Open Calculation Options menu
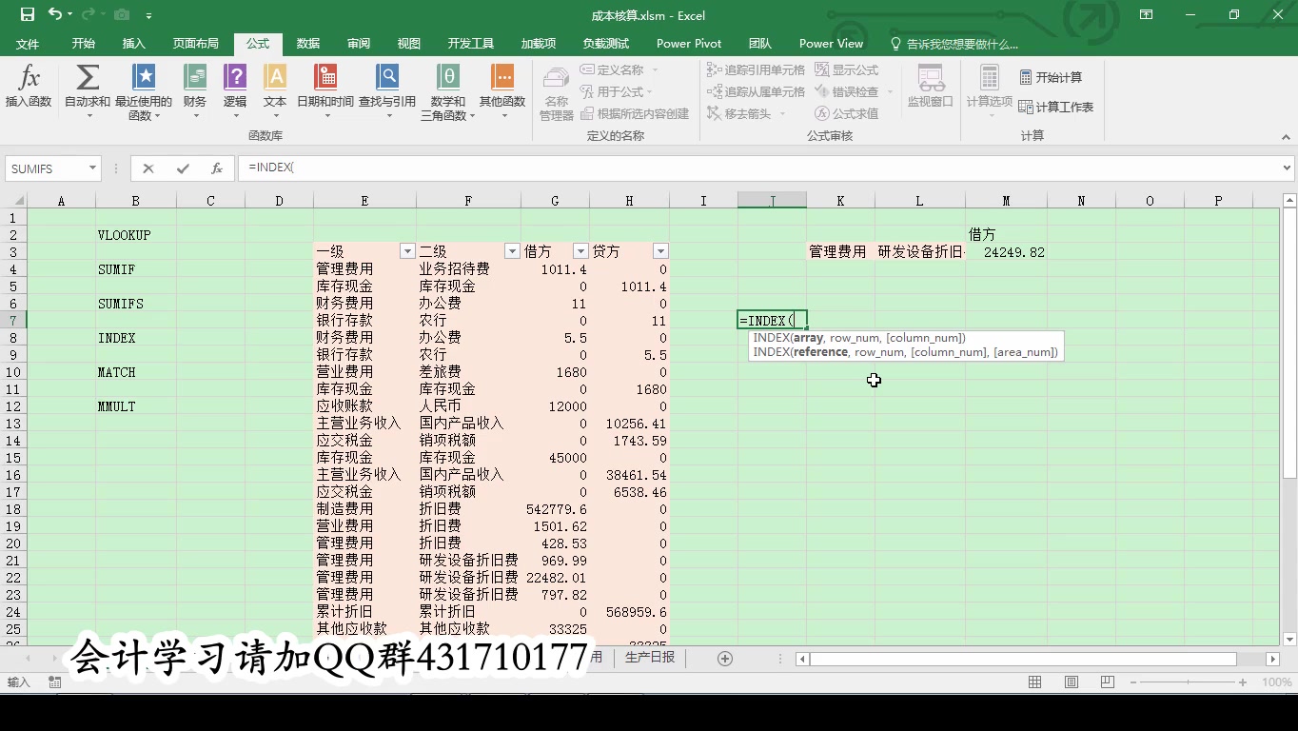 tap(990, 90)
